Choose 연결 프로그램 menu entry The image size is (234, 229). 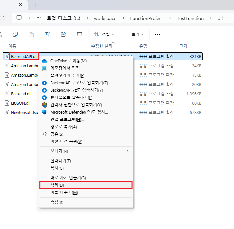pos(86,119)
